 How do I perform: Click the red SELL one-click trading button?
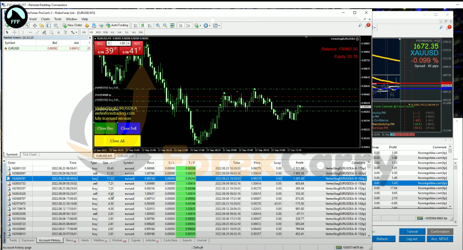tap(100, 43)
